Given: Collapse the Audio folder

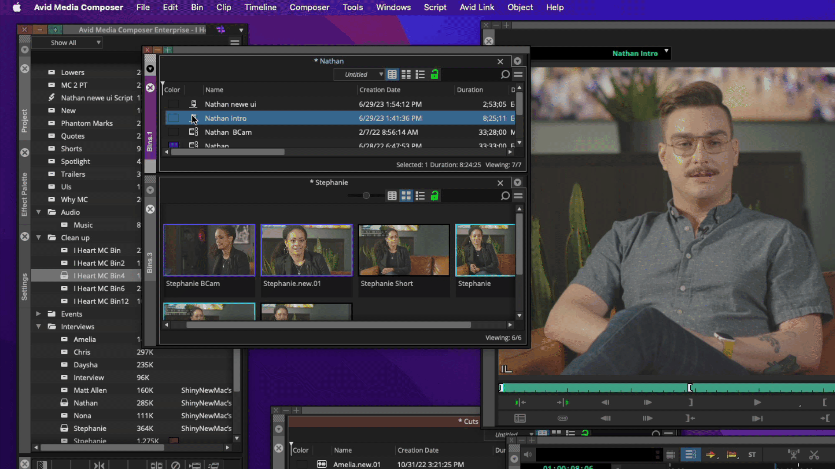Looking at the screenshot, I should coord(38,212).
